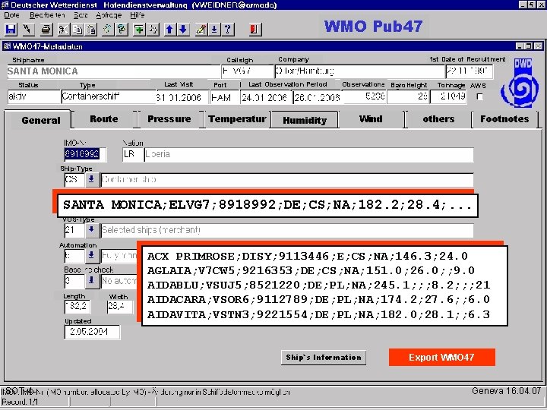
Task: Click the Copy icon in toolbar
Action: tap(77, 30)
